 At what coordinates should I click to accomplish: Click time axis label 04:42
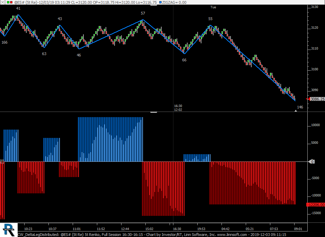point(226,229)
